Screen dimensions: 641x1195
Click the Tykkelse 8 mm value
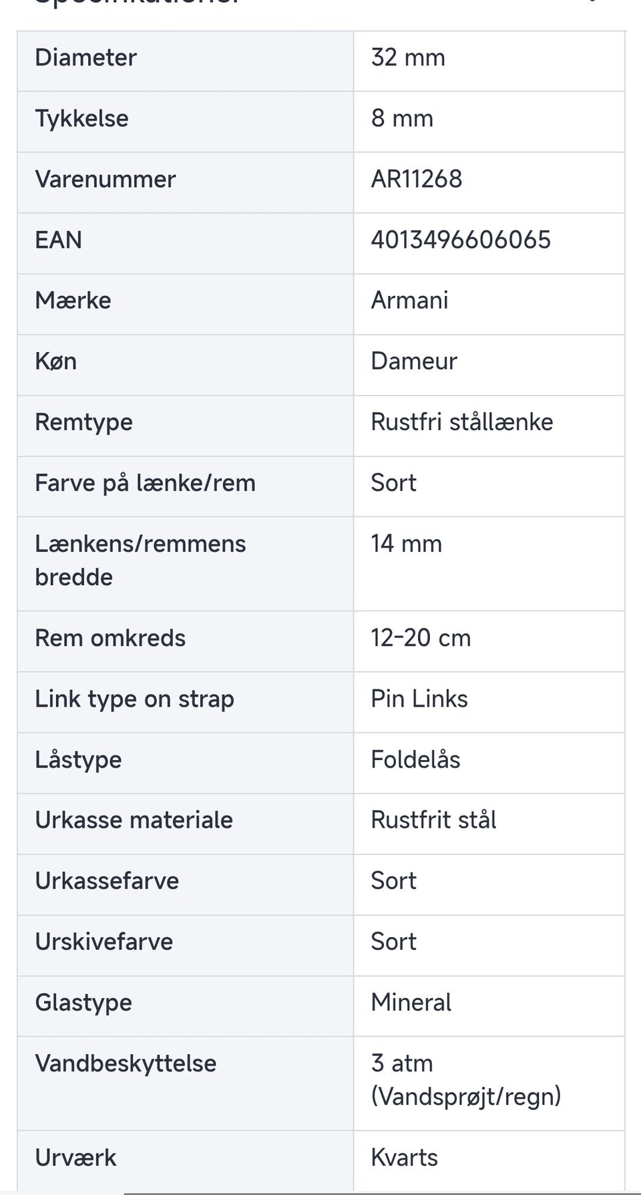[402, 118]
